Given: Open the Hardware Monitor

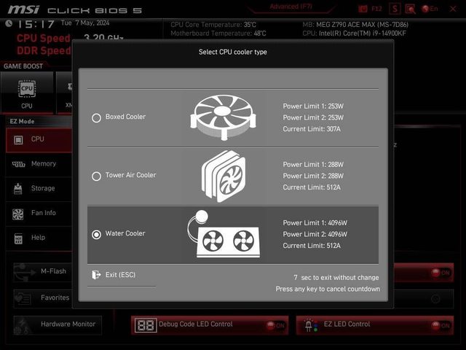Looking at the screenshot, I should click(x=58, y=324).
